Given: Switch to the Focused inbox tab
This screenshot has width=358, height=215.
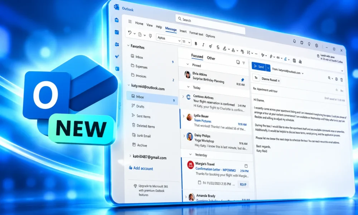Looking at the screenshot, I should [x=197, y=56].
